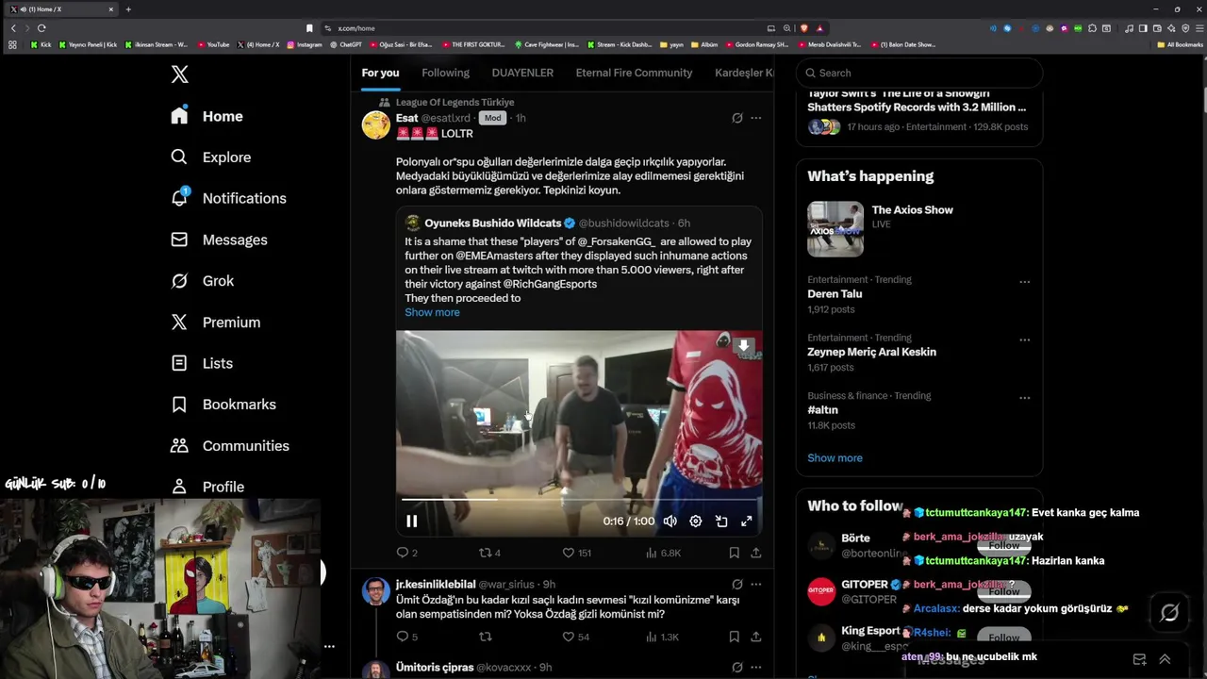The width and height of the screenshot is (1207, 679).
Task: Open Grok in the sidebar
Action: [x=203, y=281]
